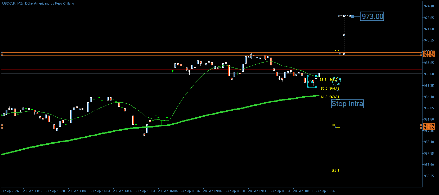439x195 pixels.
Task: Click the 963.81 Fibonacci price value
Action: click(x=334, y=97)
